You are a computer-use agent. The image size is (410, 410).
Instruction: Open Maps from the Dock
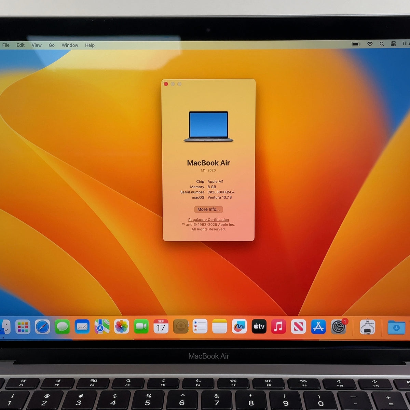pos(102,327)
